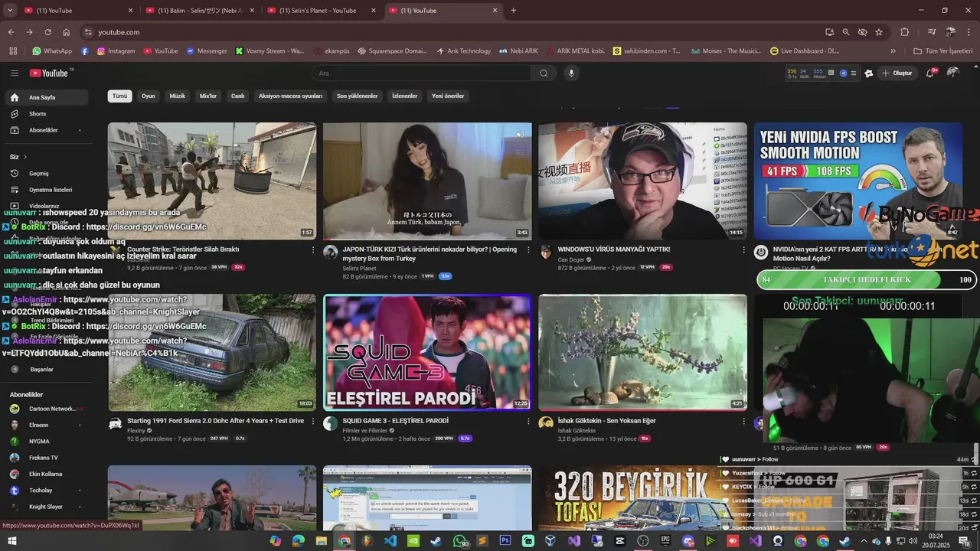Open the Tüm Yer İşaretleri bookmarks folder

(x=943, y=51)
